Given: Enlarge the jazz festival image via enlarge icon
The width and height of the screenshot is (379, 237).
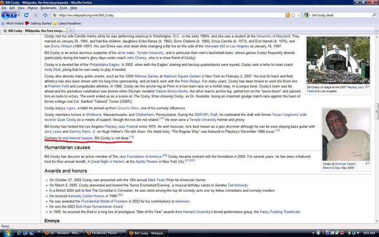Looking at the screenshot, I should (367, 86).
